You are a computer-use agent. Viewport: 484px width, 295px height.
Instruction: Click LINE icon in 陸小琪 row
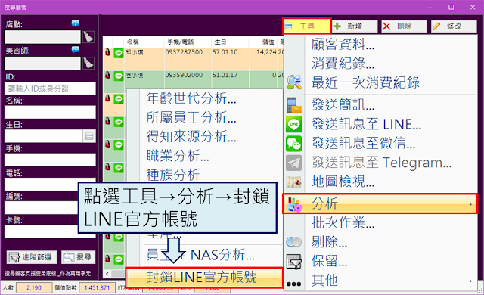click(x=119, y=76)
